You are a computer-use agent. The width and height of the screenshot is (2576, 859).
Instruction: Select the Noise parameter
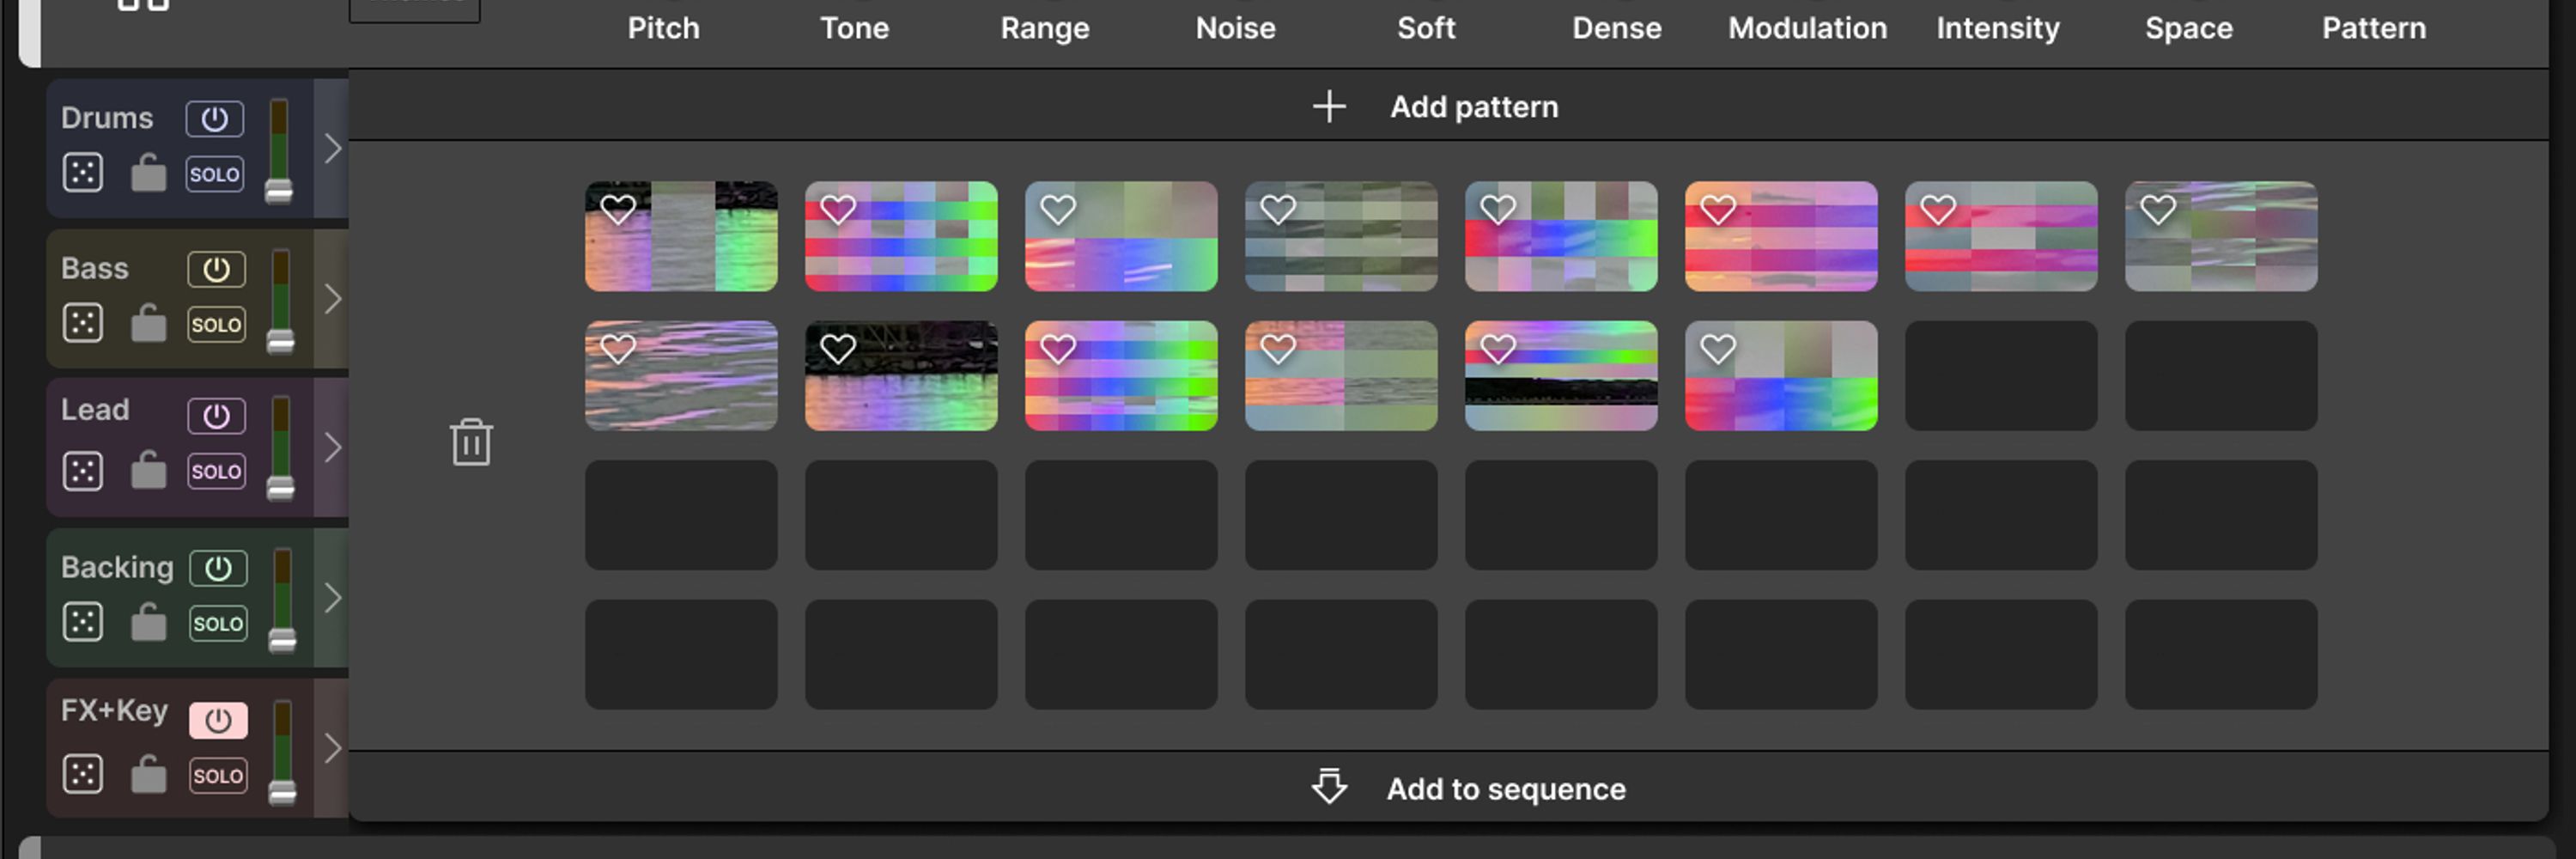(1235, 28)
